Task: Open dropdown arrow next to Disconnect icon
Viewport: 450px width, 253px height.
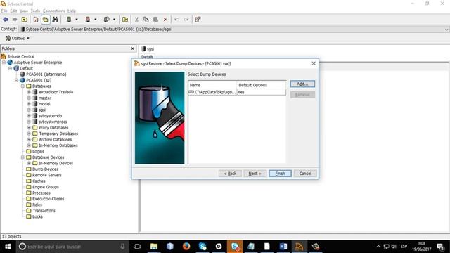Action: (96, 20)
